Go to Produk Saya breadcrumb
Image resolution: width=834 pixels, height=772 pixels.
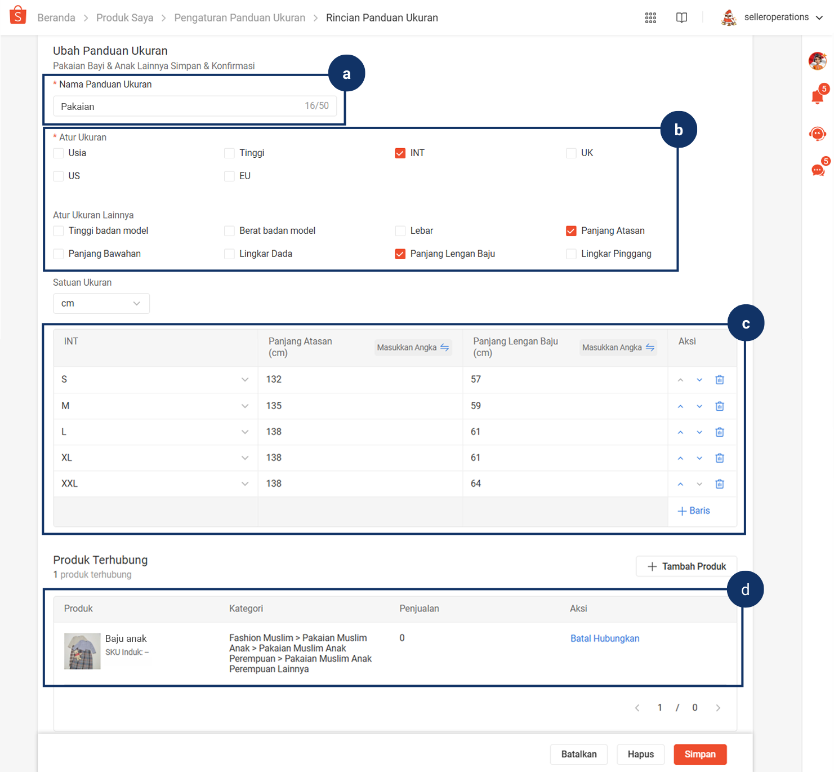124,18
